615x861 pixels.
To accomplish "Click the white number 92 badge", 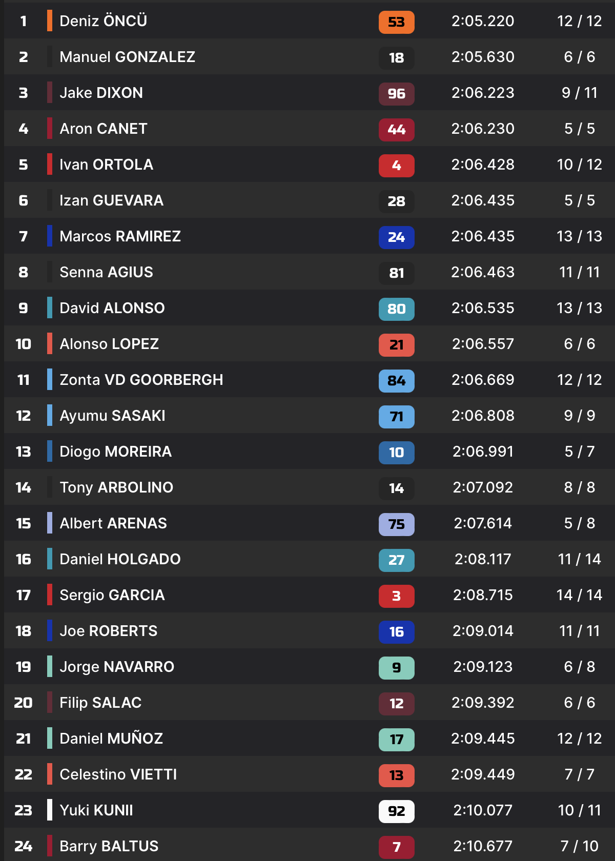I will (x=396, y=811).
